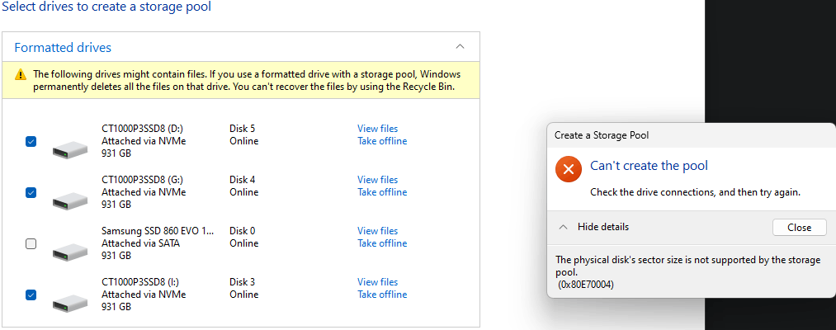The width and height of the screenshot is (836, 330).
Task: Click the Formatted drives section header
Action: click(63, 48)
